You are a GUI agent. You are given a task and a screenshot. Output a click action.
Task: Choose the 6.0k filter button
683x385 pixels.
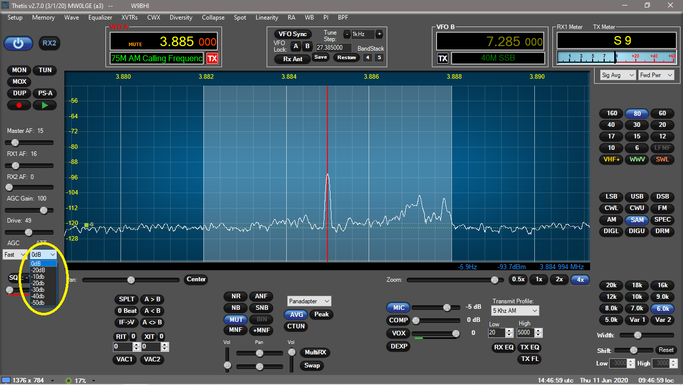coord(662,308)
